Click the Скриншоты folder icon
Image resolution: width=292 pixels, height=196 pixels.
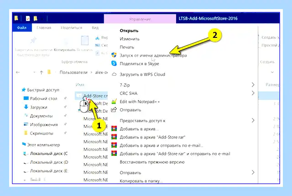point(26,133)
